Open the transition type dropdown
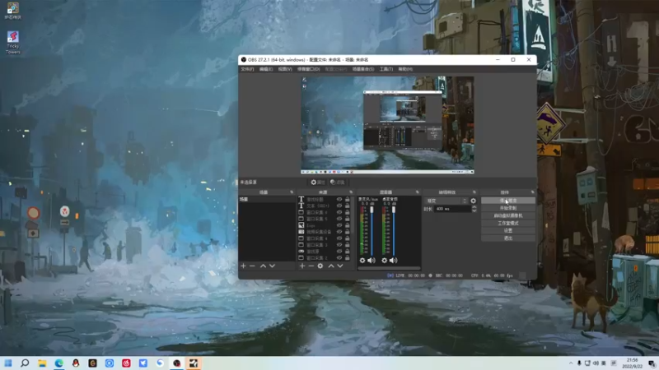 (446, 201)
